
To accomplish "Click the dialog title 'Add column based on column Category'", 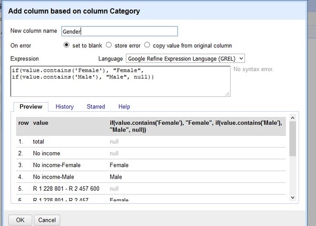I will point(74,11).
